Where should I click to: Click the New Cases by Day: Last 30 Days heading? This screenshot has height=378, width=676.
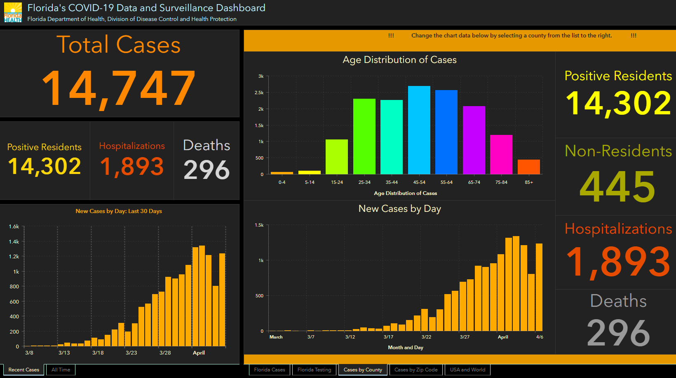pyautogui.click(x=119, y=211)
